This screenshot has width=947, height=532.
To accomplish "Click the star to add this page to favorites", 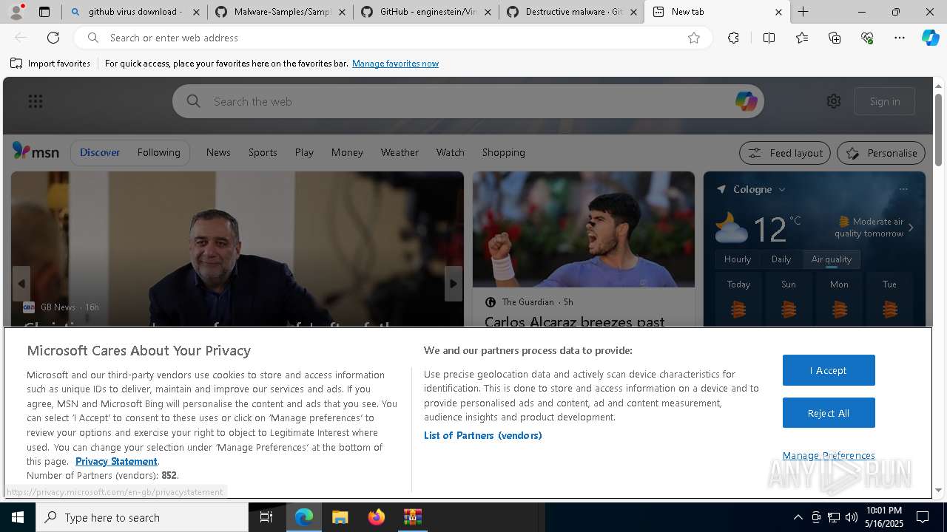I will pyautogui.click(x=694, y=38).
